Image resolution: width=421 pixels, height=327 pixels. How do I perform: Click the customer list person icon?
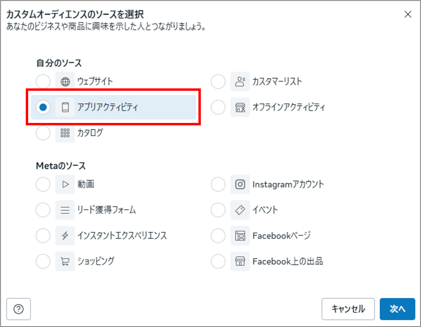[x=240, y=82]
